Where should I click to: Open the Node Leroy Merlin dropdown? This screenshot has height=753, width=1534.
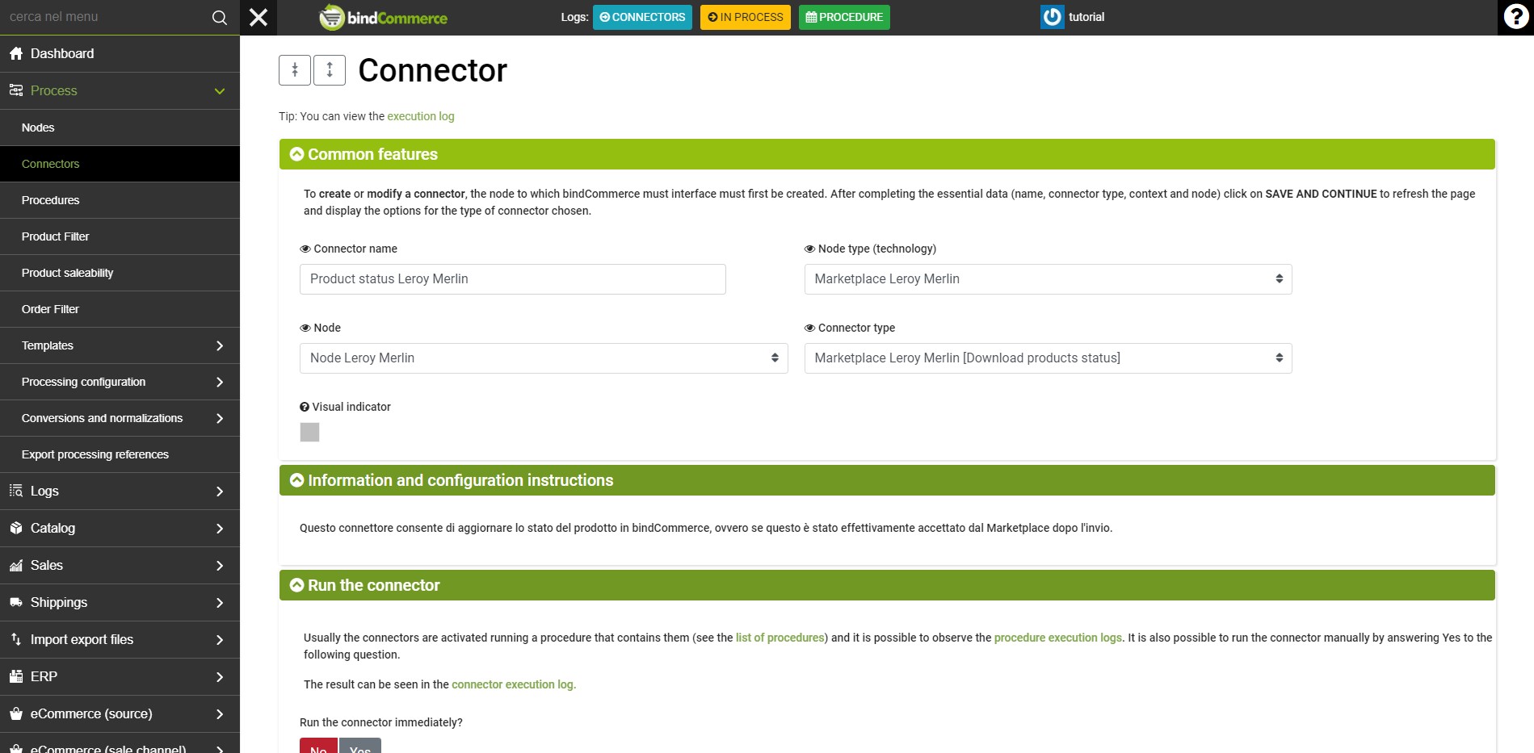pyautogui.click(x=544, y=358)
